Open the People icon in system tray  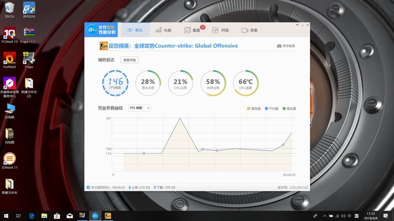pyautogui.click(x=315, y=216)
